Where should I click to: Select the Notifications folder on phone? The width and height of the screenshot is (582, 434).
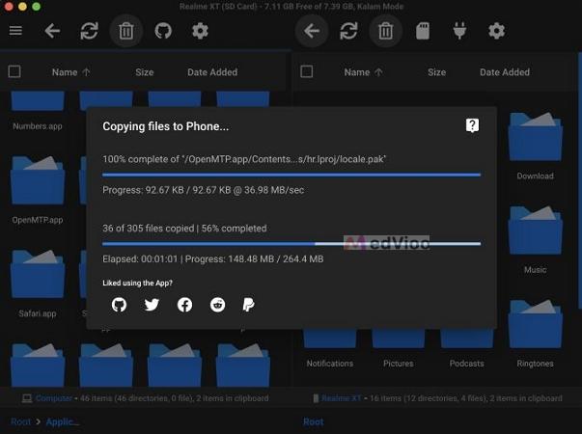(329, 349)
